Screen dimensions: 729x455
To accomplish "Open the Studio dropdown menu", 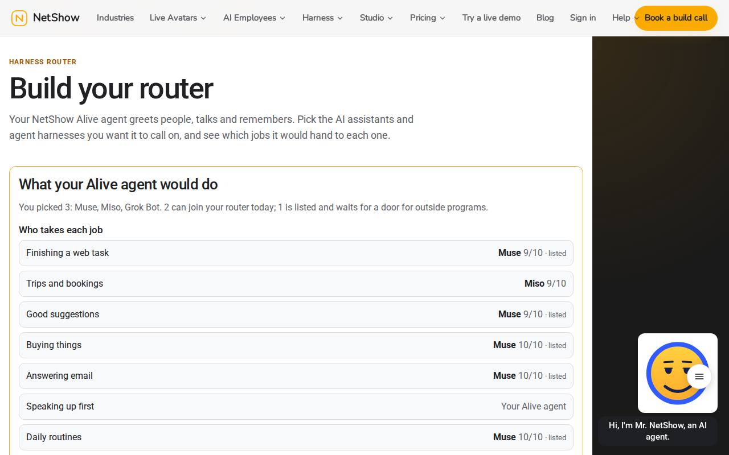I will click(x=376, y=18).
